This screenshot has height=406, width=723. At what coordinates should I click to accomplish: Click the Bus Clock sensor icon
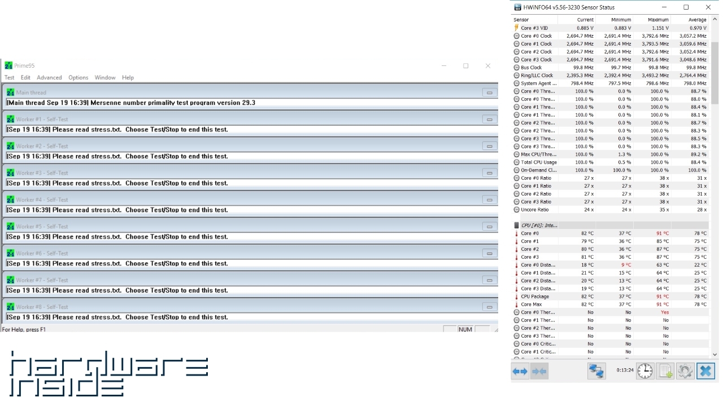[x=516, y=67]
